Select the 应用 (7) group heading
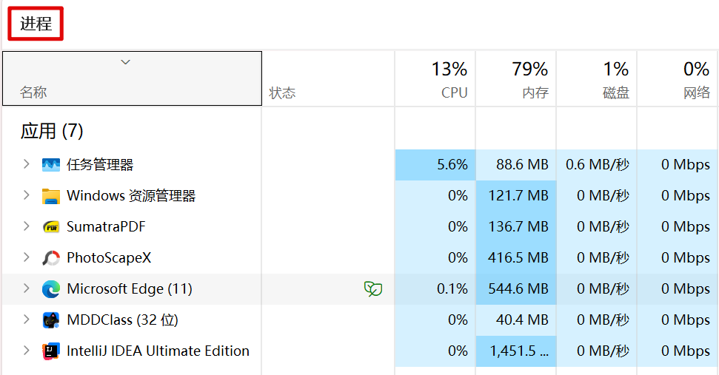719x375 pixels. (52, 131)
